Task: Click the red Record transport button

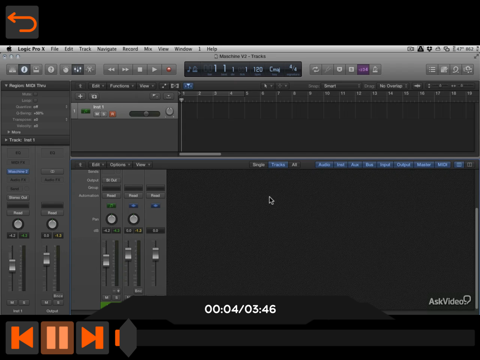Action: tap(168, 70)
